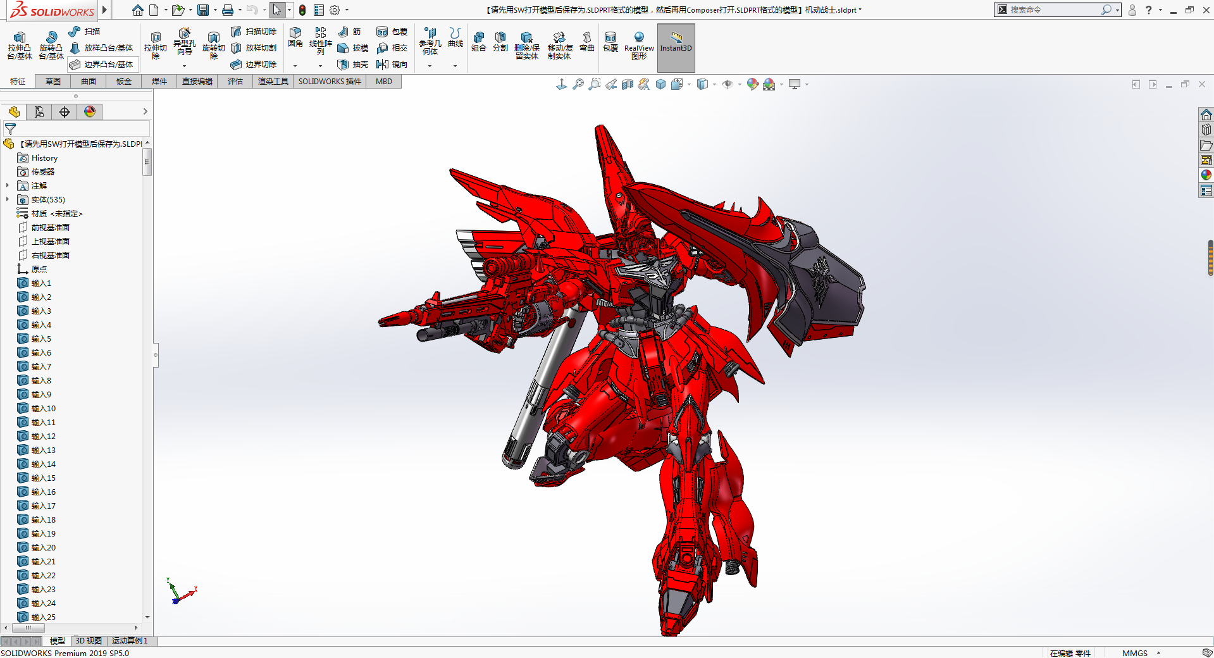
Task: Click the 边界凸台/基体 (Boundary Boss) button
Action: click(x=101, y=65)
